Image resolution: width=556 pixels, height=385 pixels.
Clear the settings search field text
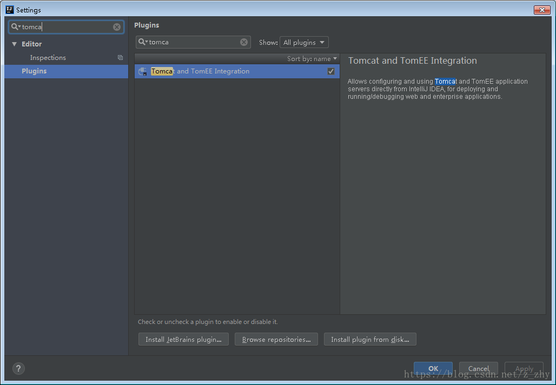coord(117,27)
